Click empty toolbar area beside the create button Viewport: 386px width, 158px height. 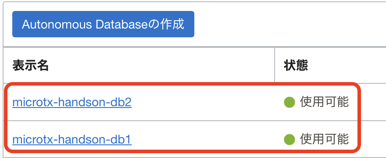click(288, 24)
